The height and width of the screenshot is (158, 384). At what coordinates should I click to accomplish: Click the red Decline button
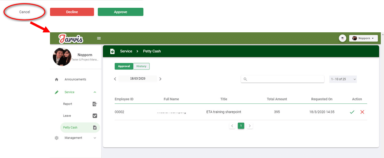point(72,12)
